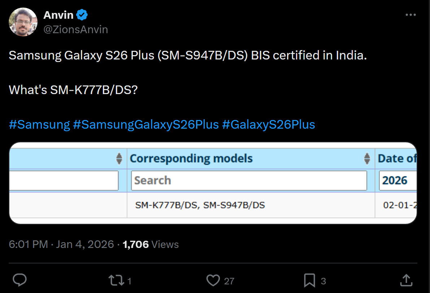The width and height of the screenshot is (430, 293).
Task: Open the share post icon
Action: tap(406, 280)
